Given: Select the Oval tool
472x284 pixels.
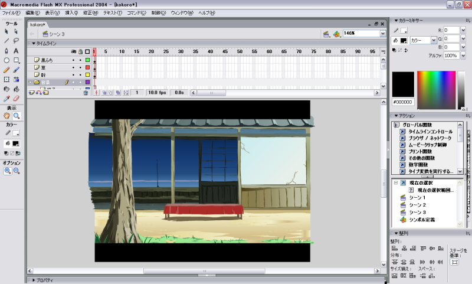Looking at the screenshot, I should point(6,60).
